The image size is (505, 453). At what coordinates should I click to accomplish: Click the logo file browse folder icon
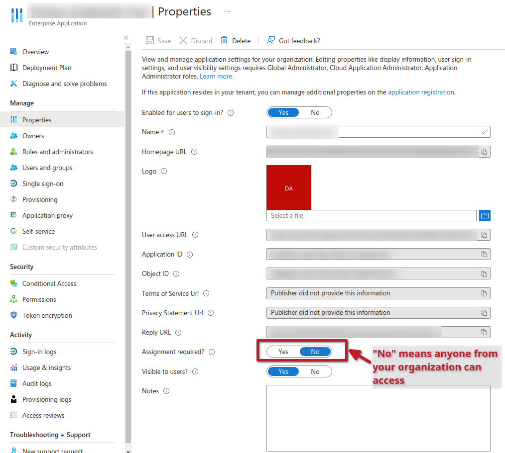click(x=485, y=215)
